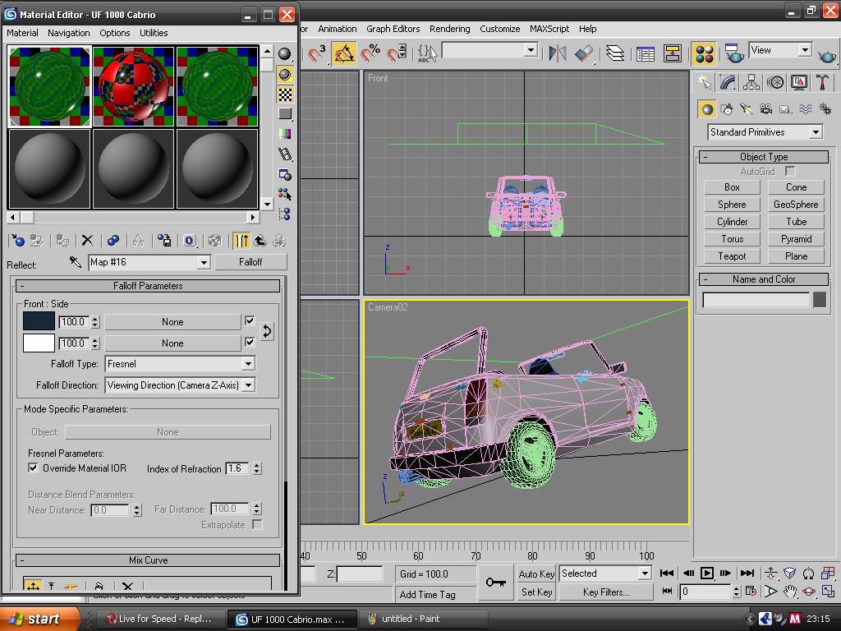841x631 pixels.
Task: Collapse the Falloff Parameters rollout
Action: click(148, 285)
